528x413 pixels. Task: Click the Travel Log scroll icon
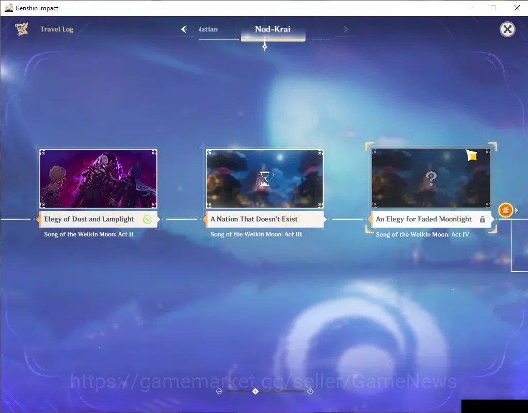pos(22,29)
